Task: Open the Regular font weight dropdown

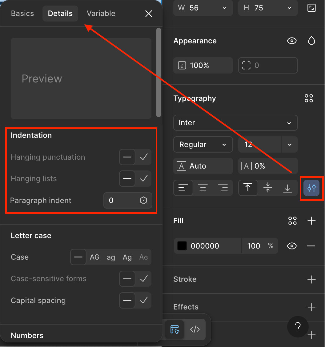Action: click(203, 145)
